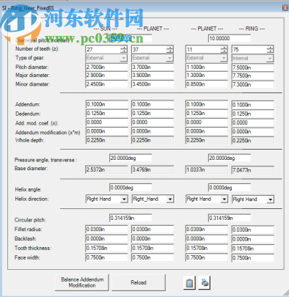
Task: Click right helix angle 0.0000deg field
Action: coord(230,188)
